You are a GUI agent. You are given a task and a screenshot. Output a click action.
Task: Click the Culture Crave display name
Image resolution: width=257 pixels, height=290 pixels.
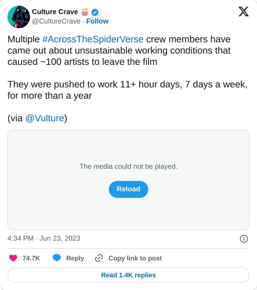point(55,12)
